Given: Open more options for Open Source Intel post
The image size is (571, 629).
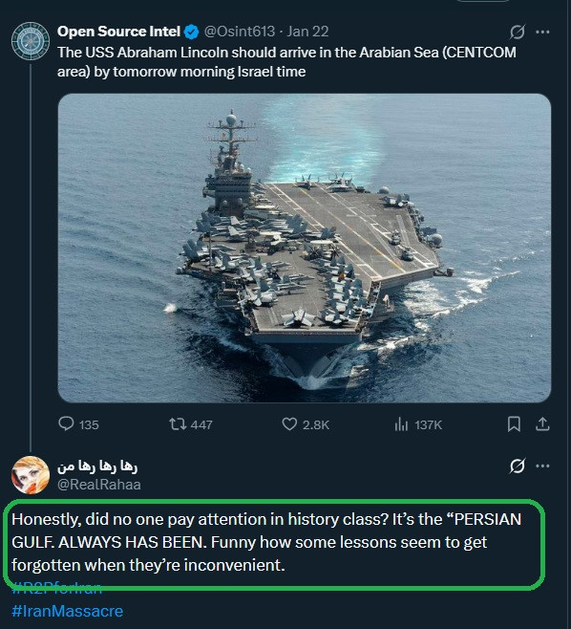Looking at the screenshot, I should [542, 32].
